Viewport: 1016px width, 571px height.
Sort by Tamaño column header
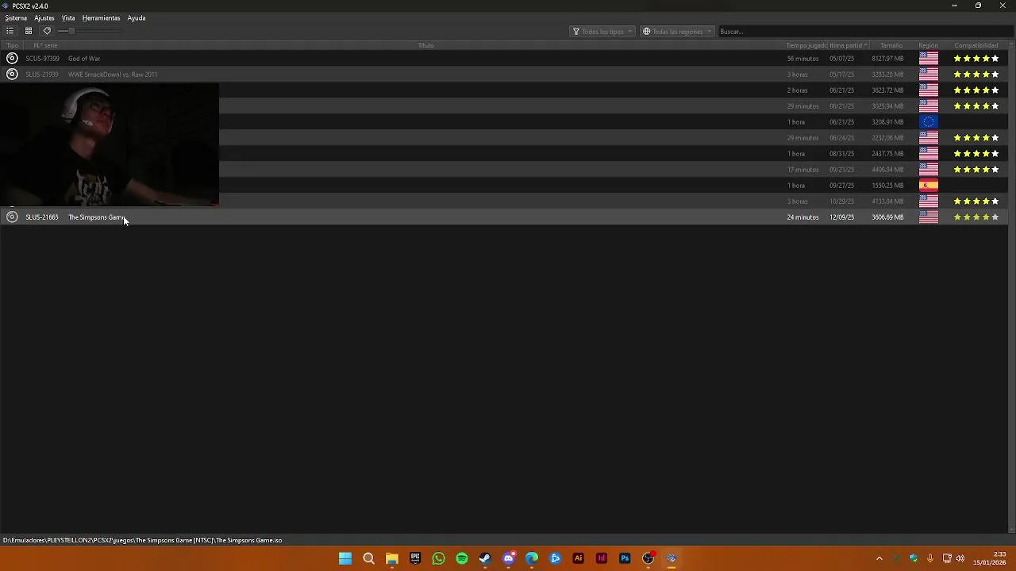[x=891, y=45]
